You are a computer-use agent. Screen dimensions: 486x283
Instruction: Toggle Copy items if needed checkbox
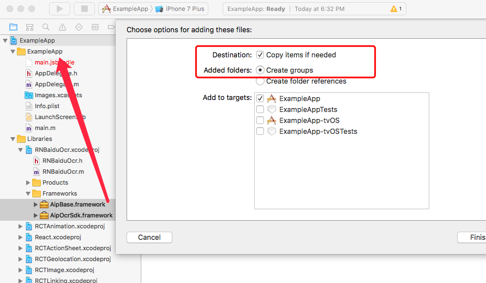click(260, 55)
